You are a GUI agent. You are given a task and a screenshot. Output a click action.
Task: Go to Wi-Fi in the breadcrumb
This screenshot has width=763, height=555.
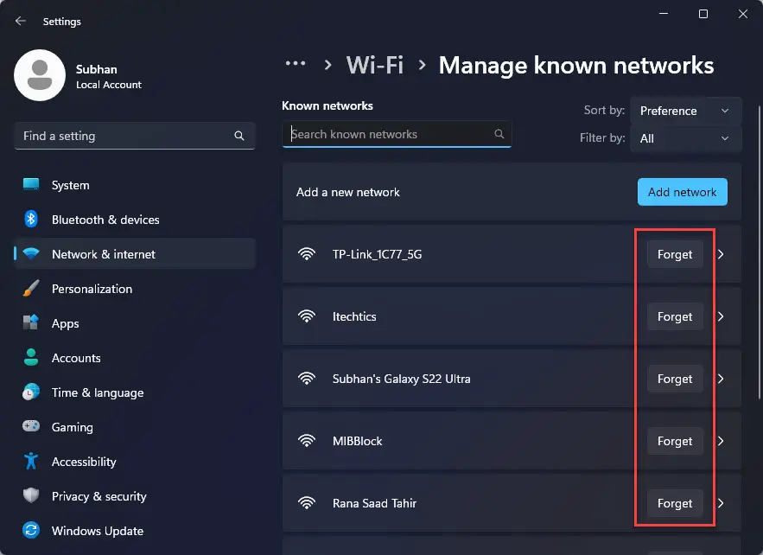coord(375,65)
